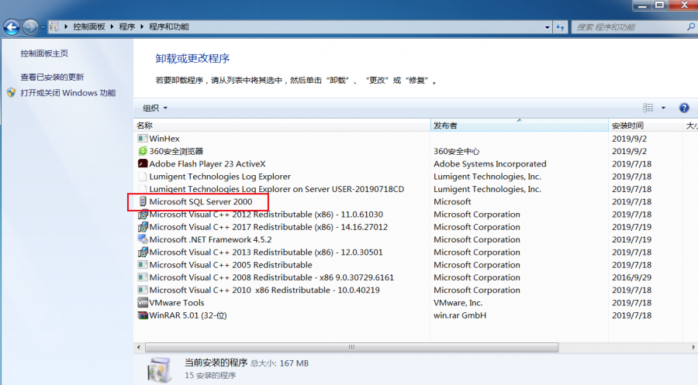Select Log Explorer on Server USER-20190718CD entry

tap(276, 189)
